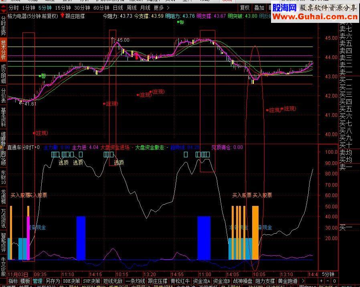The height and width of the screenshot is (287, 360).
Task: Click the 主力进 4.04 indicator value
Action: [x=85, y=147]
